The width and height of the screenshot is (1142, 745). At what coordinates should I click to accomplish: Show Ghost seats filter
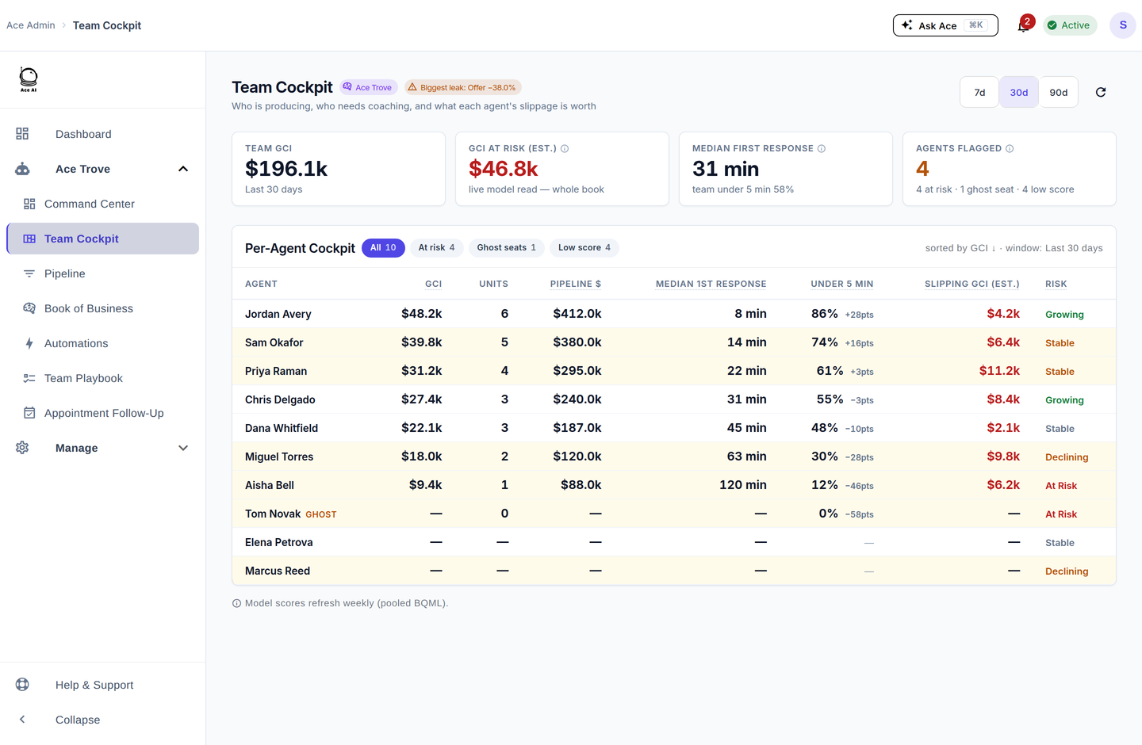pos(507,248)
